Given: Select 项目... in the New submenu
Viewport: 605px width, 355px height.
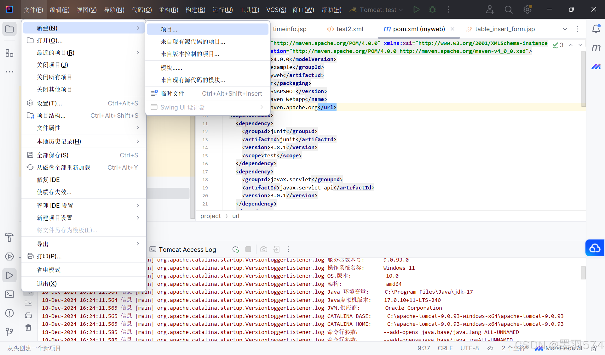Looking at the screenshot, I should (169, 29).
